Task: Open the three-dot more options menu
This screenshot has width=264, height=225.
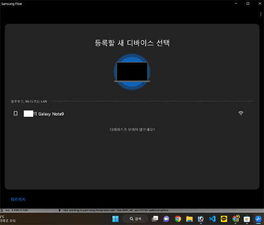Action: click(x=260, y=14)
